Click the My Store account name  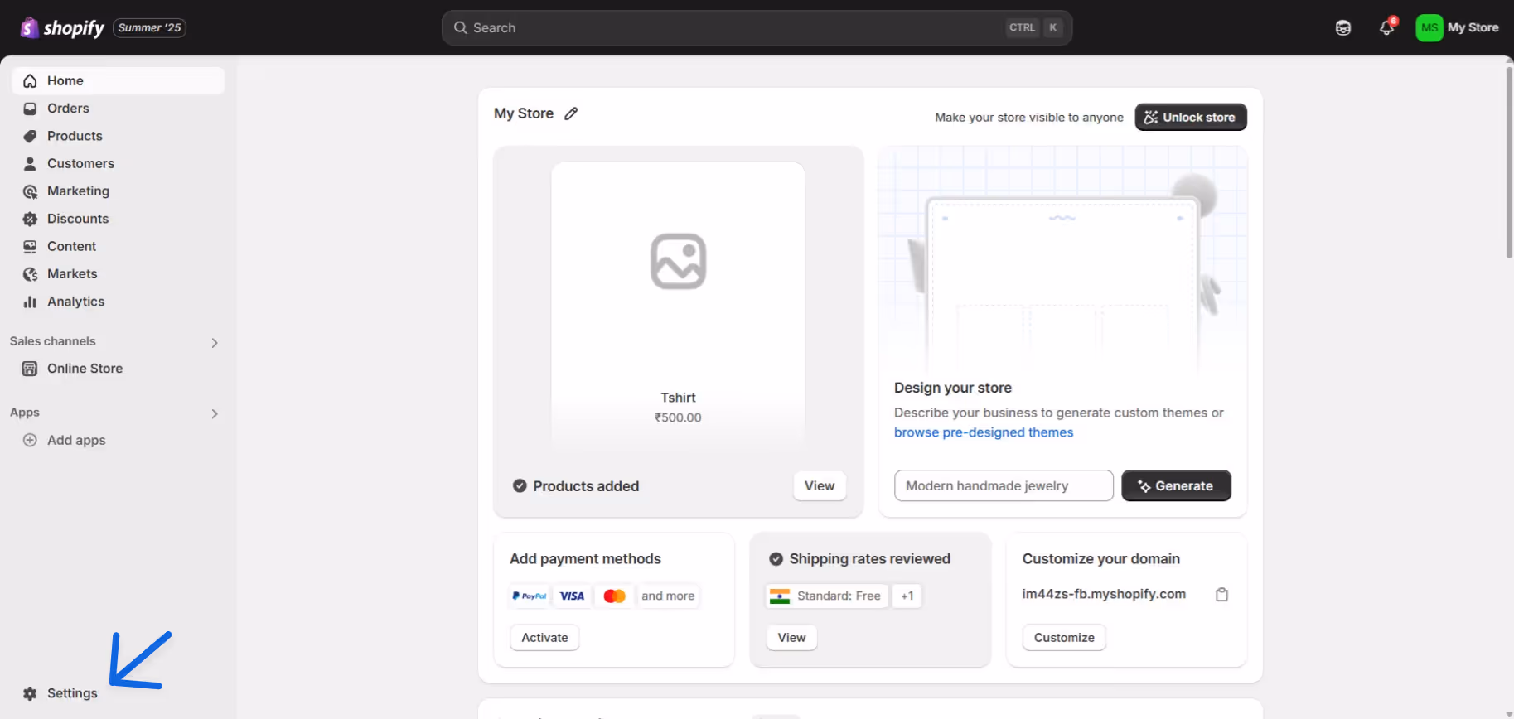[1473, 28]
